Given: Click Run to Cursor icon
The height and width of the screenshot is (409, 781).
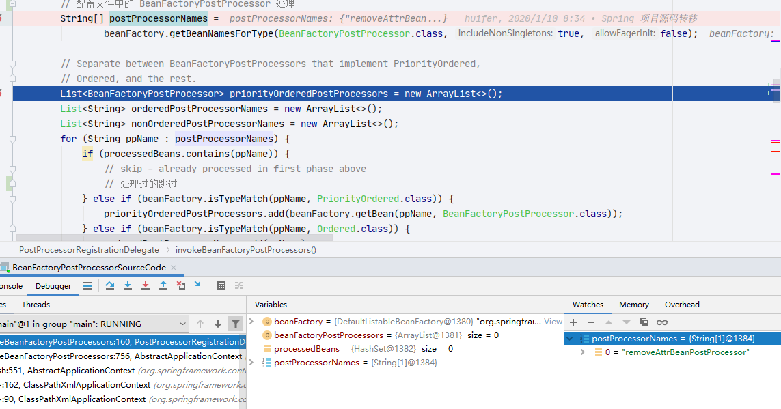Looking at the screenshot, I should click(199, 285).
